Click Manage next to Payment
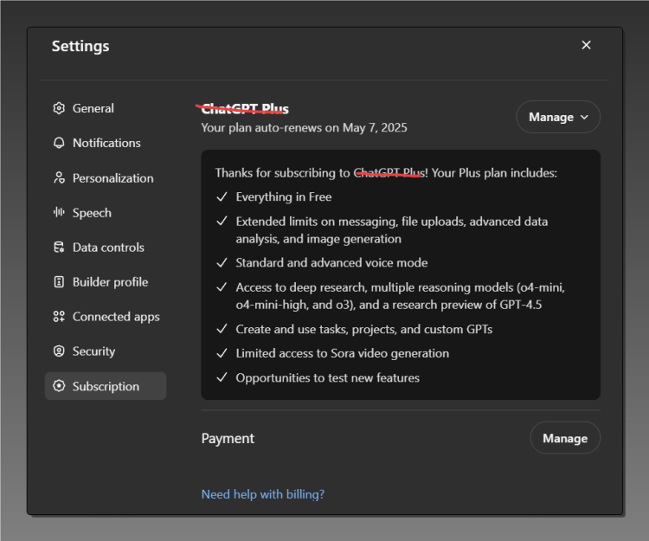 pyautogui.click(x=565, y=437)
